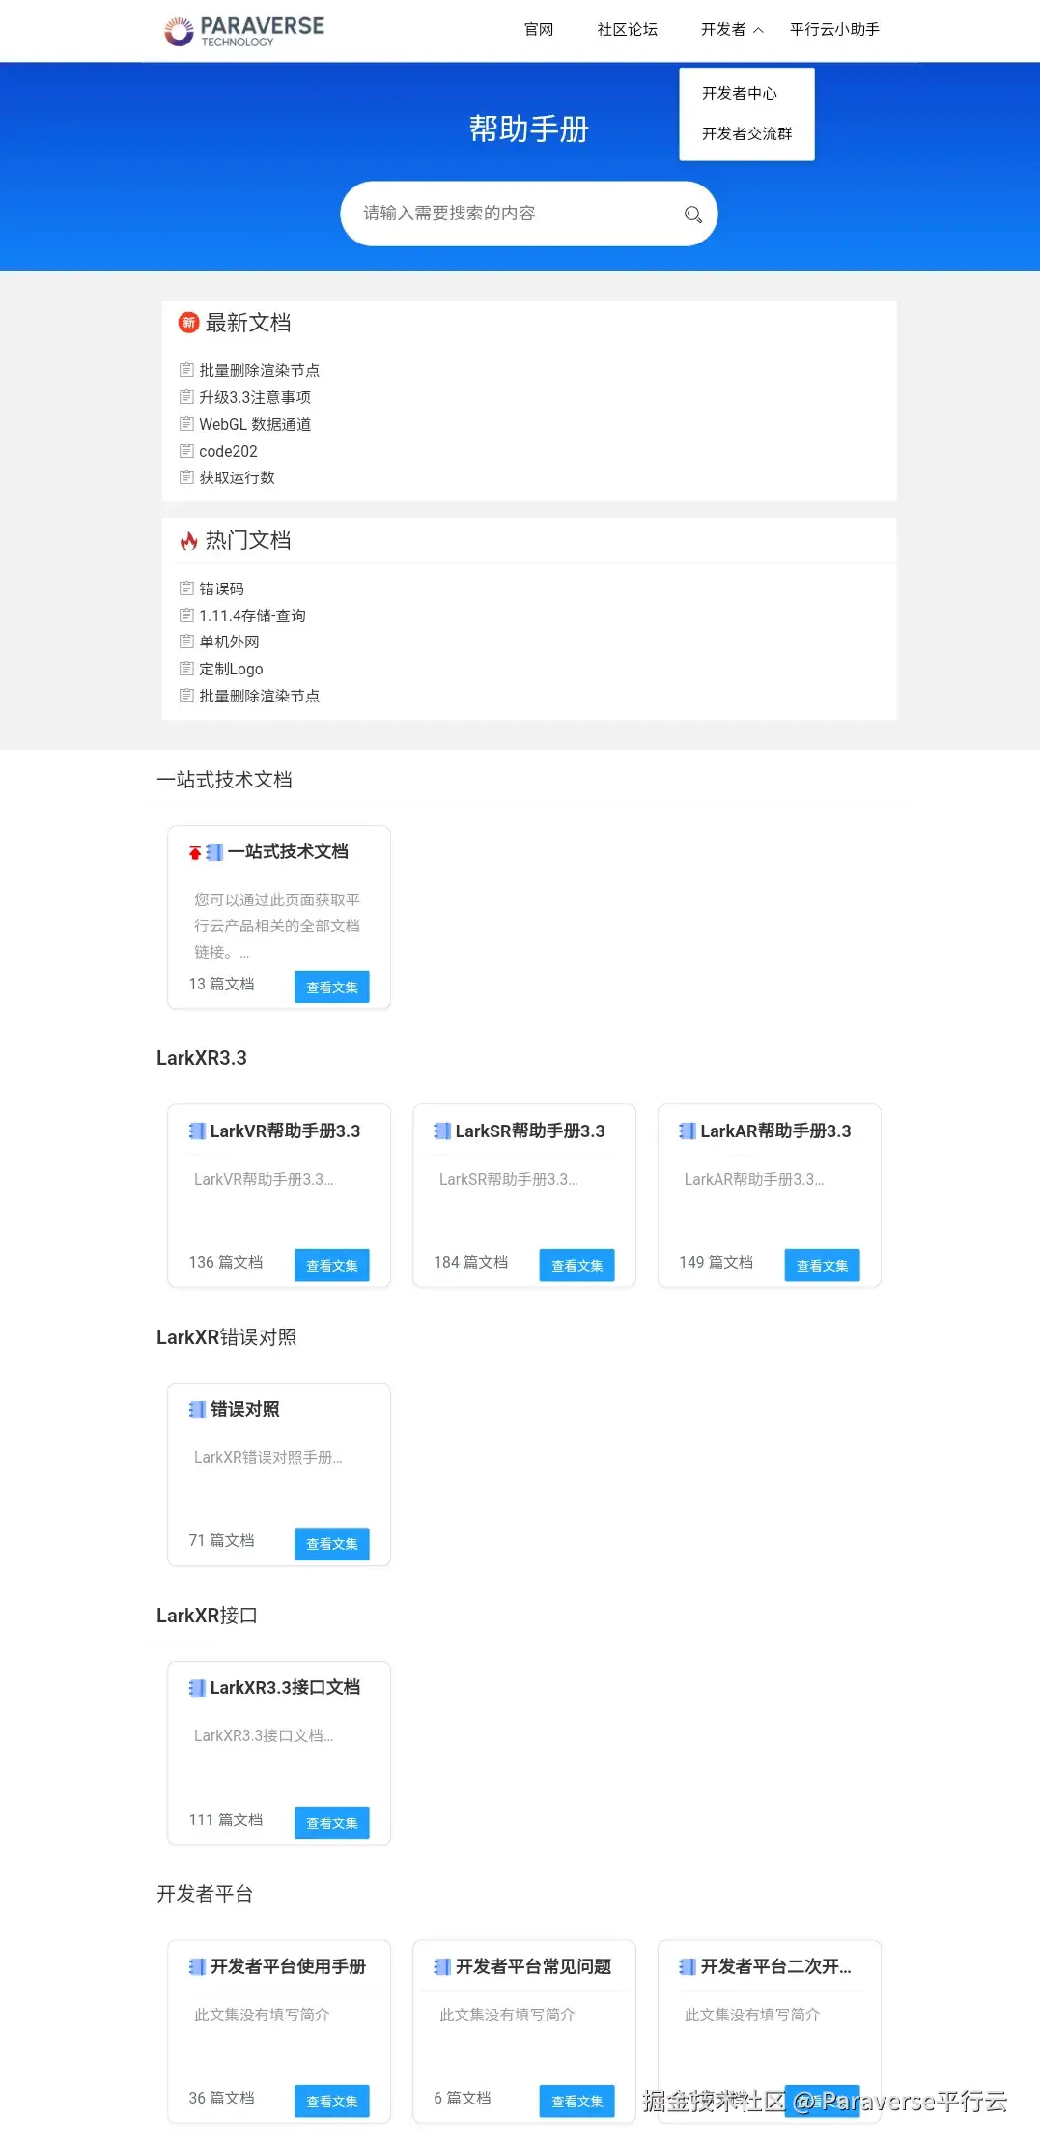Image resolution: width=1040 pixels, height=2147 pixels.
Task: Click document icon next to 获取运行数
Action: (186, 476)
